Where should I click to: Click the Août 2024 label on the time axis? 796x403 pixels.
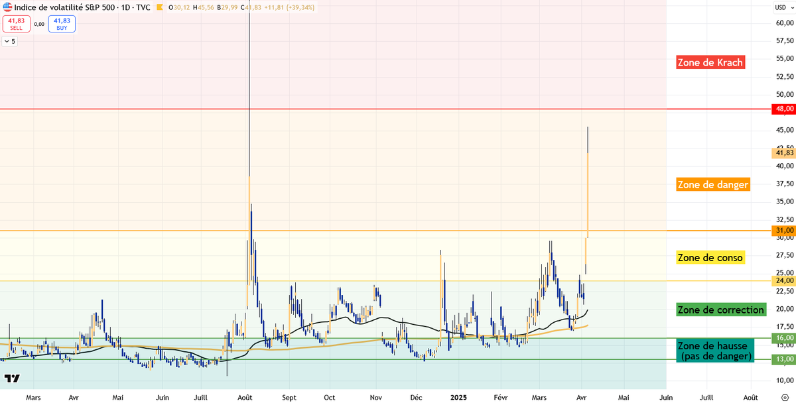coord(245,397)
